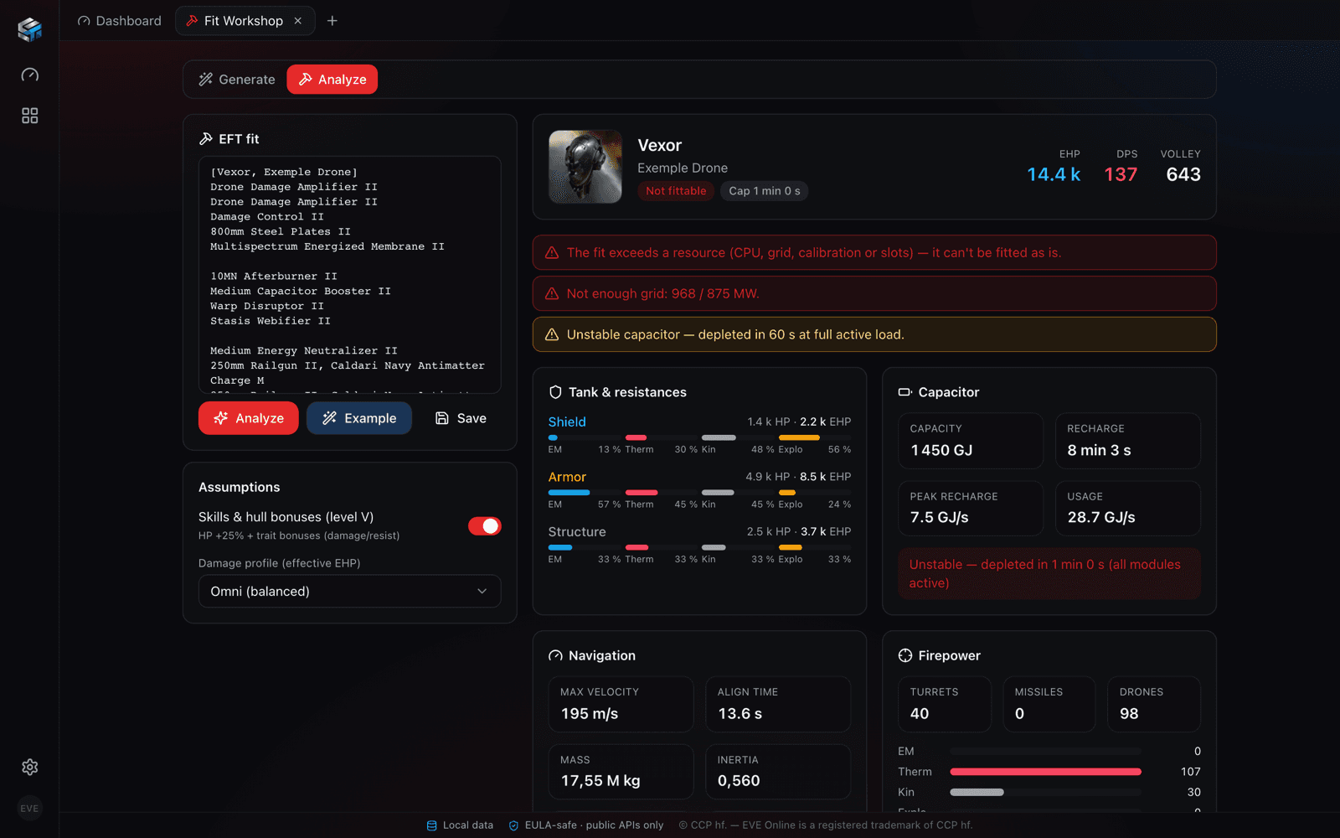Viewport: 1340px width, 838px height.
Task: Click the Structure resistance row label
Action: [577, 532]
